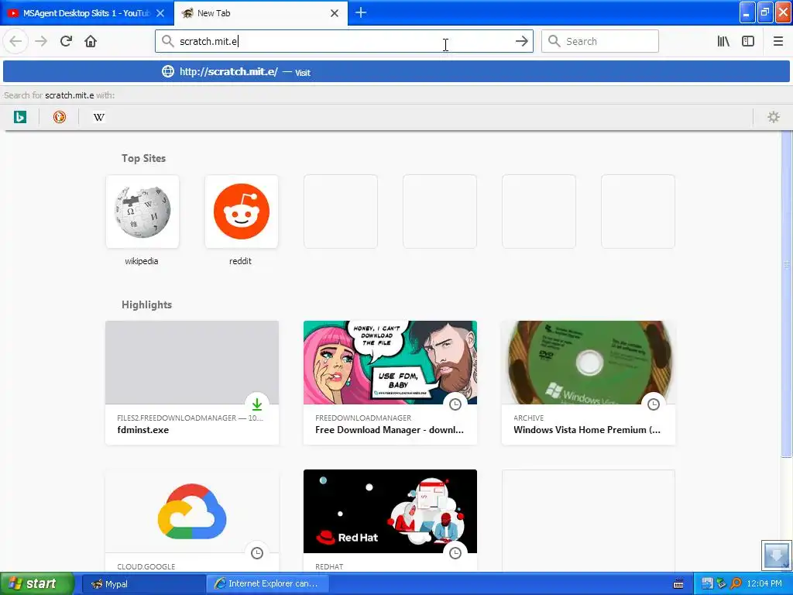Open Windows Vista Home Premium highlight
This screenshot has height=595, width=793.
click(589, 383)
